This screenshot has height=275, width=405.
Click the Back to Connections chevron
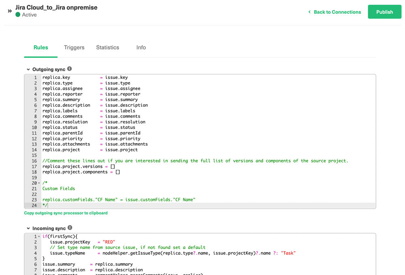pos(309,12)
